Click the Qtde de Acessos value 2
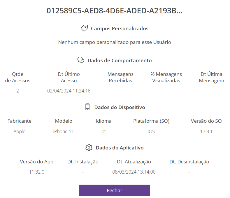230x198 pixels. [x=17, y=91]
